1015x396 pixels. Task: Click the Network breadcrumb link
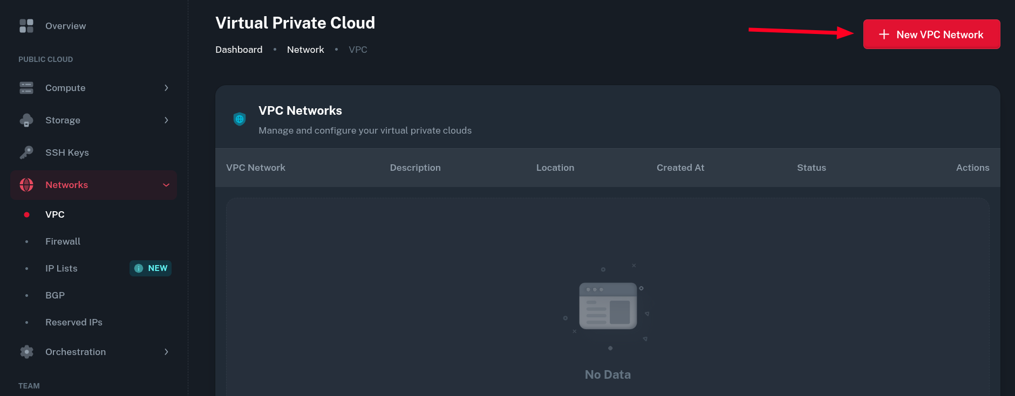[x=305, y=50]
